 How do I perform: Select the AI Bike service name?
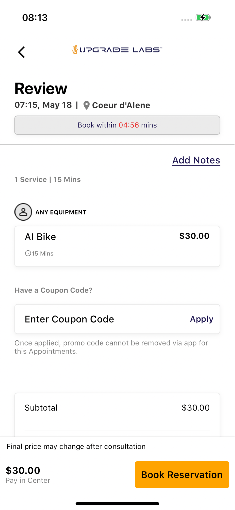[40, 237]
